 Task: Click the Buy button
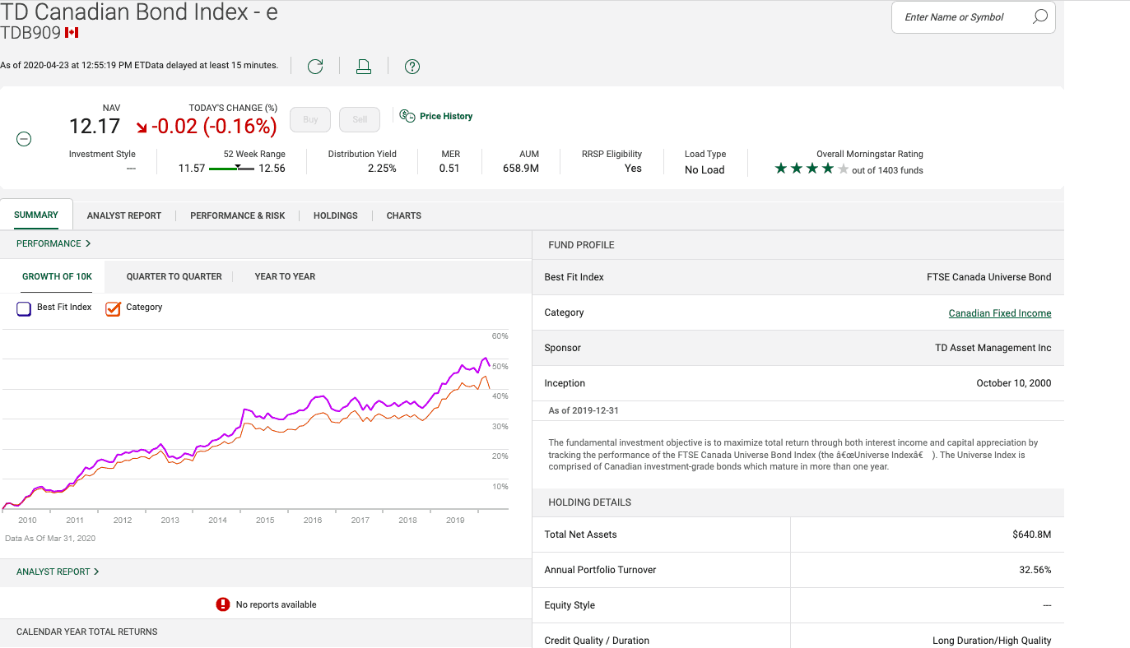(310, 119)
